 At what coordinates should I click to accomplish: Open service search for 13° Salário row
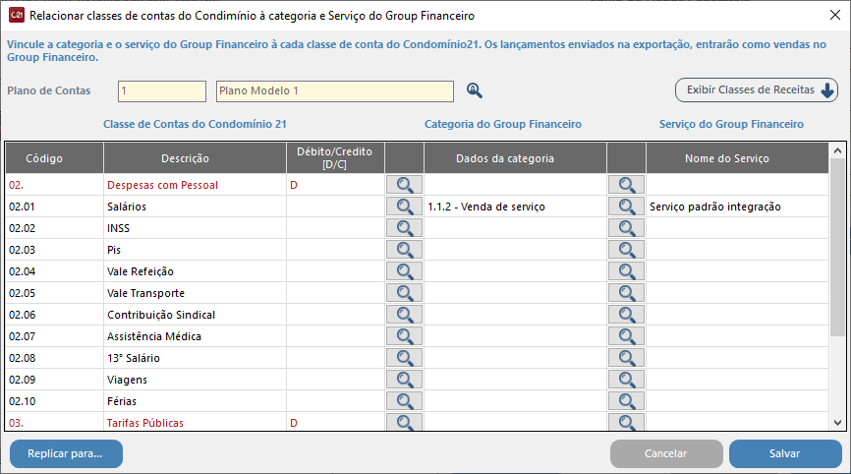626,358
